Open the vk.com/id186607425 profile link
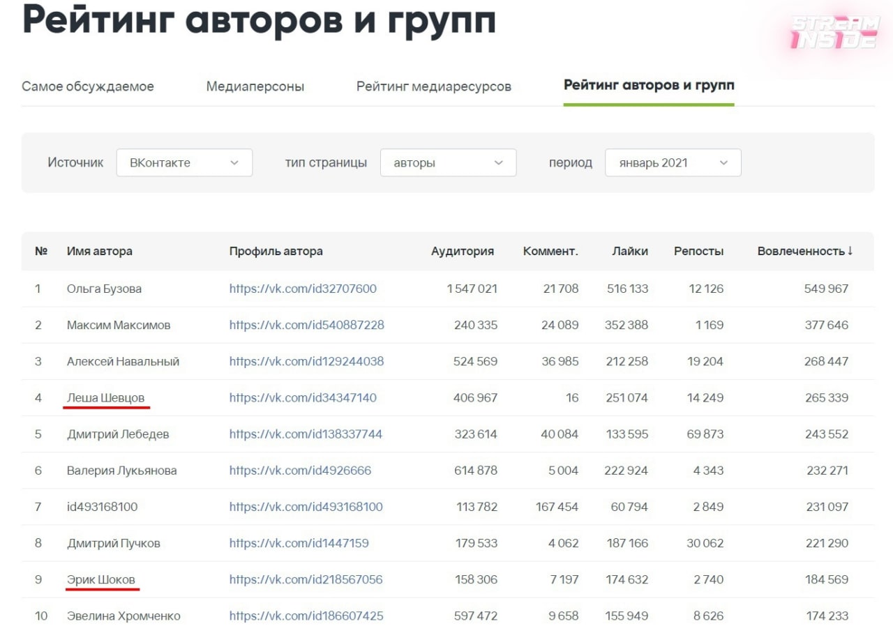 pyautogui.click(x=306, y=616)
